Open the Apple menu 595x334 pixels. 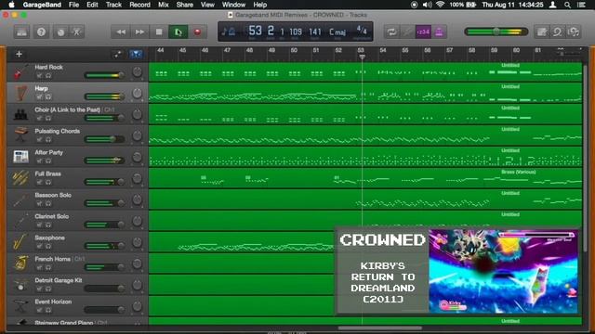coord(11,5)
